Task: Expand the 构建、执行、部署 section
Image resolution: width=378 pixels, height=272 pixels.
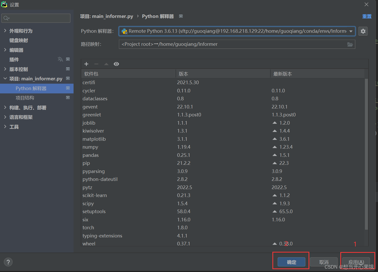Action: coord(5,107)
